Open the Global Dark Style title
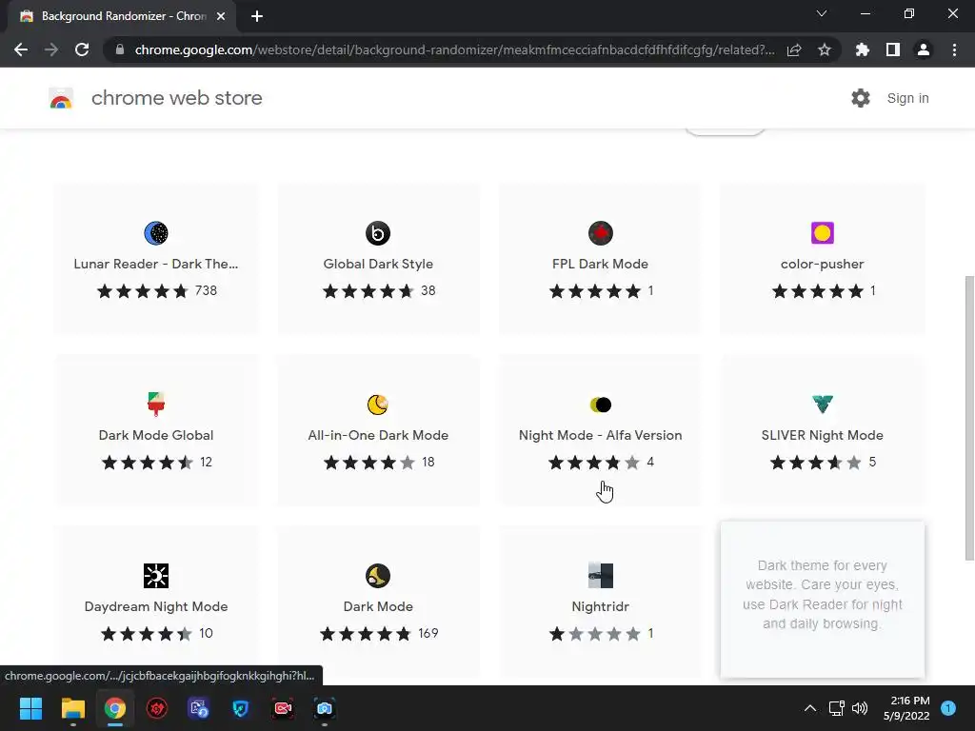The image size is (975, 731). (x=378, y=264)
